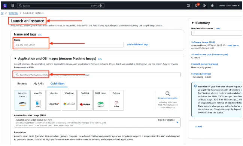Click the 'Launch an instance' page heading
Viewport: 243px width, 146px height.
tap(27, 21)
